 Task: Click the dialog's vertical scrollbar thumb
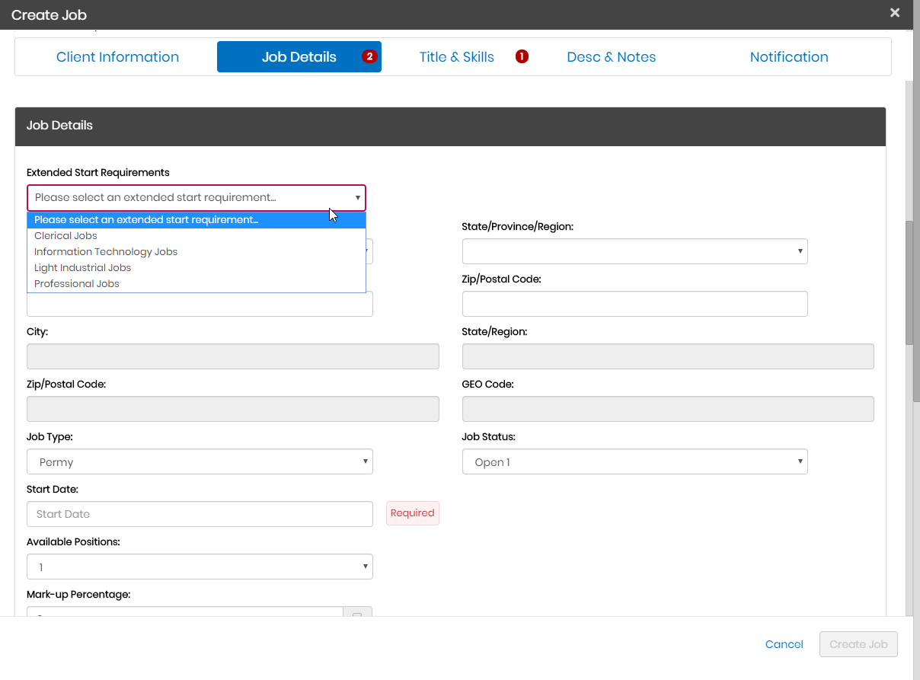[x=909, y=282]
